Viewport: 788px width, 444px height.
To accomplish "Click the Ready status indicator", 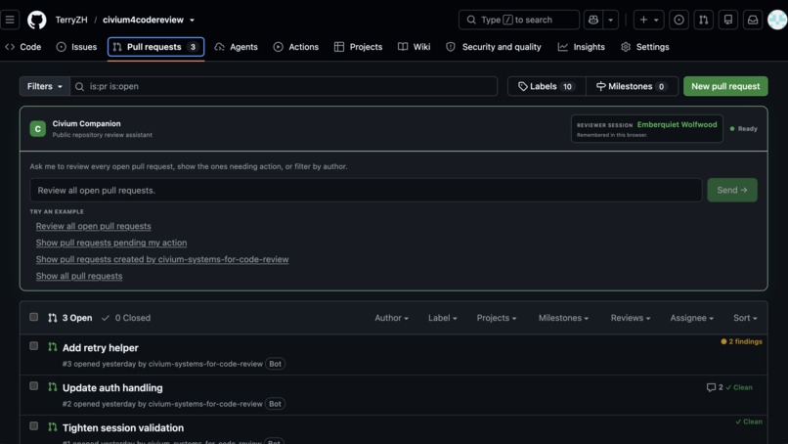I will pyautogui.click(x=743, y=129).
